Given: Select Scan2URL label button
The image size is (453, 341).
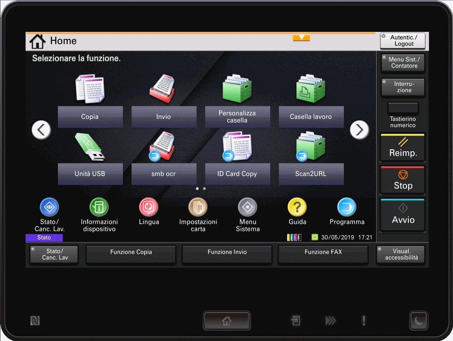Looking at the screenshot, I should [311, 174].
